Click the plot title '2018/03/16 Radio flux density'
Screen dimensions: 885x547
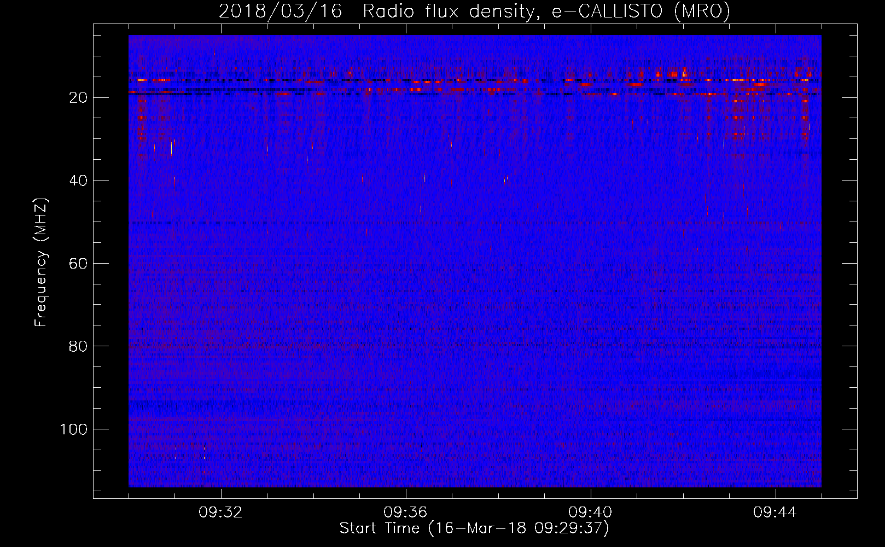click(x=474, y=11)
